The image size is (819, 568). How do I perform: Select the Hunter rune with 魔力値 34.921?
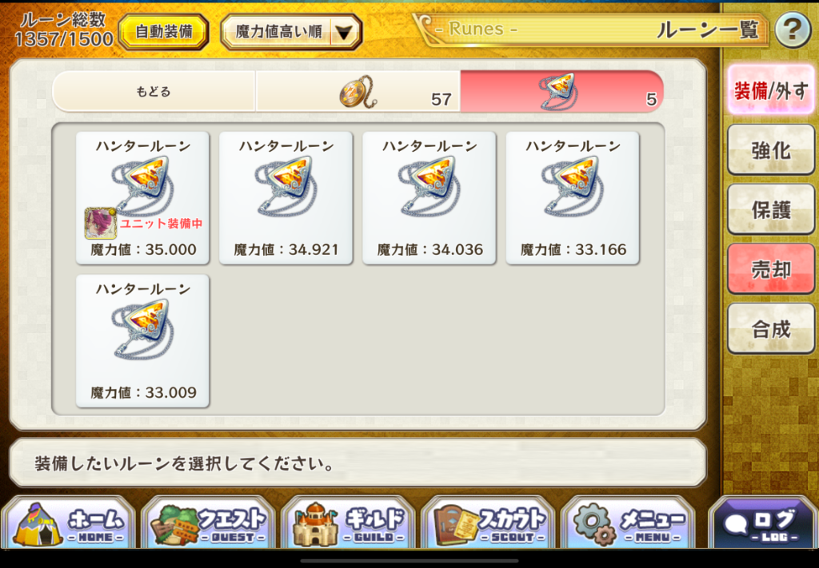pos(286,198)
